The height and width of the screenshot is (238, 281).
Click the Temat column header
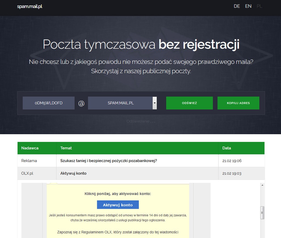pyautogui.click(x=66, y=148)
